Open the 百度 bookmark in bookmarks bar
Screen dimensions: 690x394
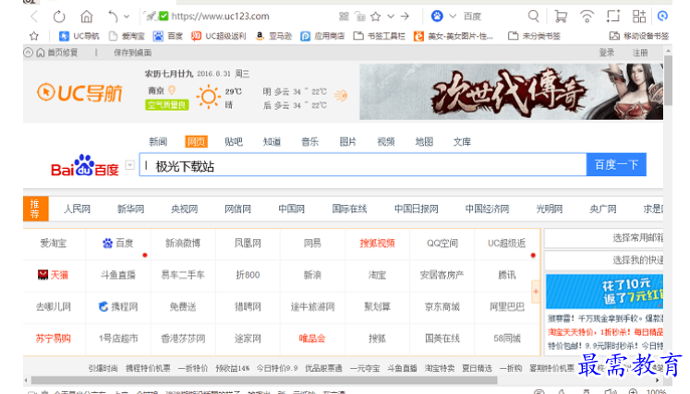[x=168, y=36]
